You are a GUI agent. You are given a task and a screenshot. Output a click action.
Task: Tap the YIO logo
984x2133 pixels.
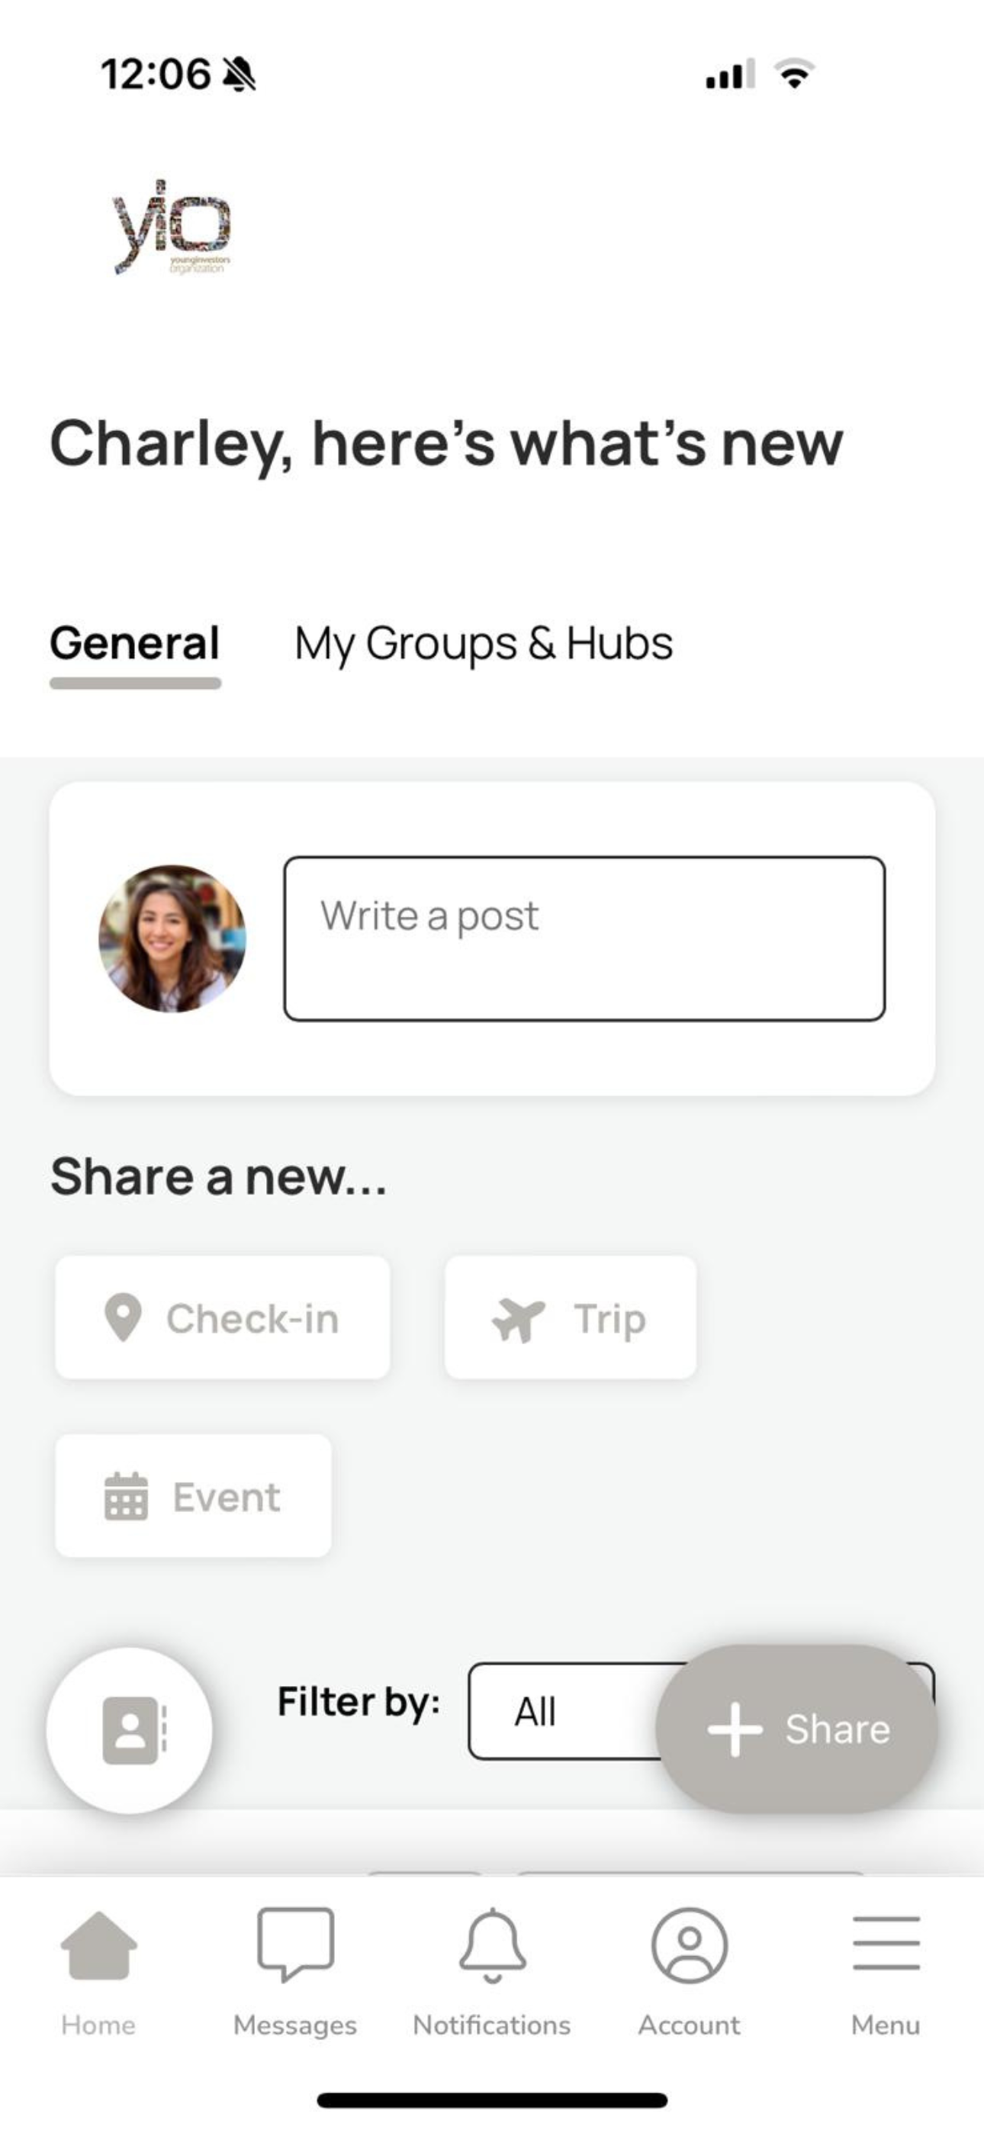(x=172, y=225)
